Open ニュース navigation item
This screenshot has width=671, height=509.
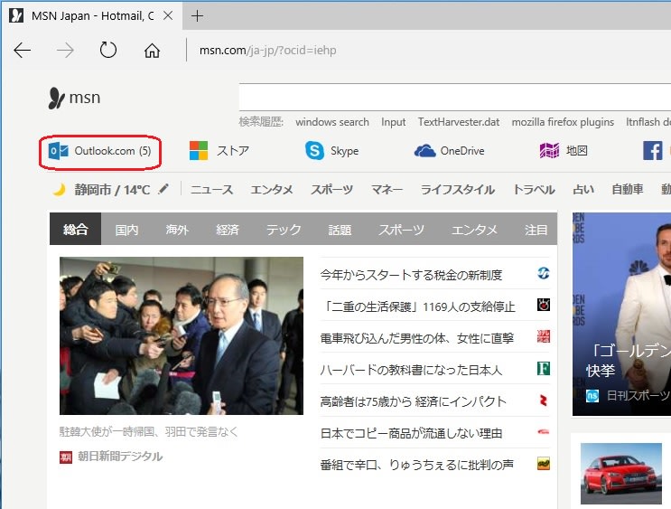211,189
